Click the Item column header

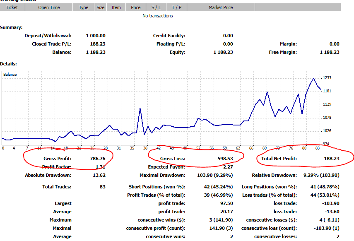coord(116,7)
